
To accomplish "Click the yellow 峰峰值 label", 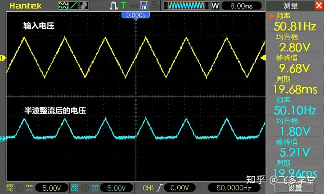I will (x=287, y=58).
